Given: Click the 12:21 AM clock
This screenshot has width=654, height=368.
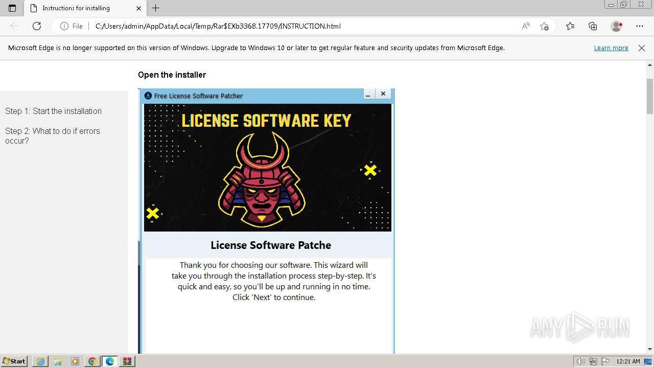Looking at the screenshot, I should tap(628, 361).
